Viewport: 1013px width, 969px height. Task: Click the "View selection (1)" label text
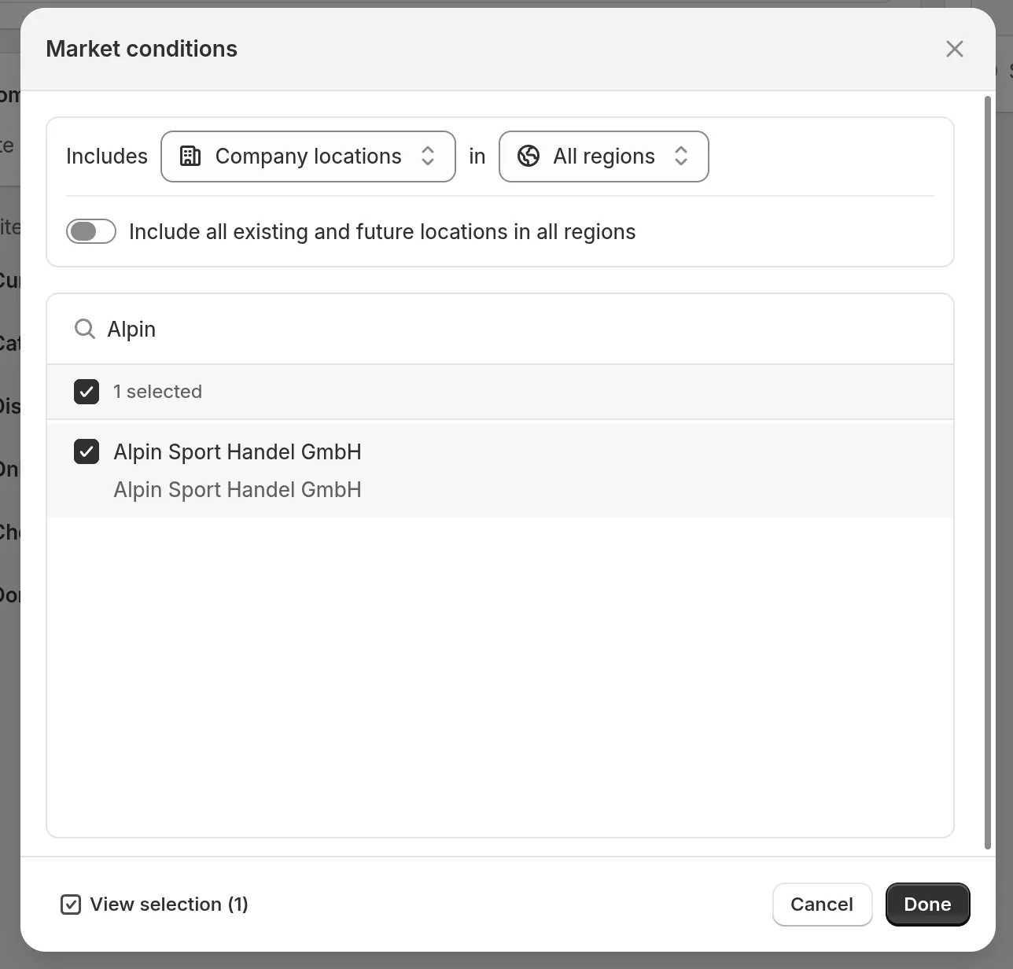click(169, 905)
